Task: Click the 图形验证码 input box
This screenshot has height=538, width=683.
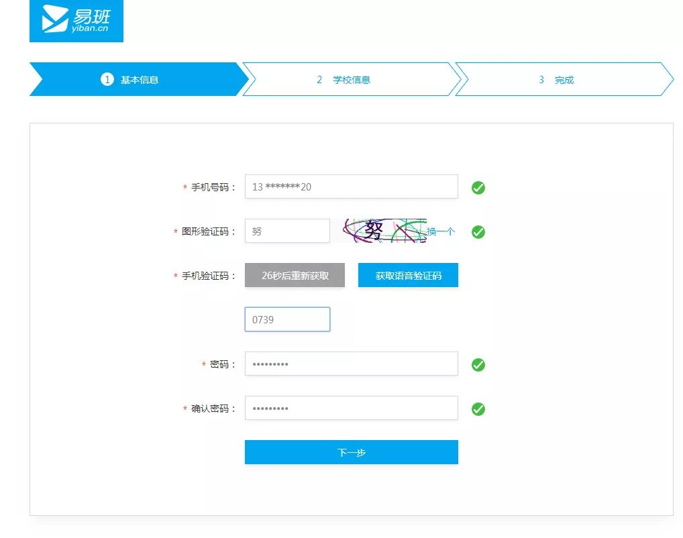Action: 287,231
